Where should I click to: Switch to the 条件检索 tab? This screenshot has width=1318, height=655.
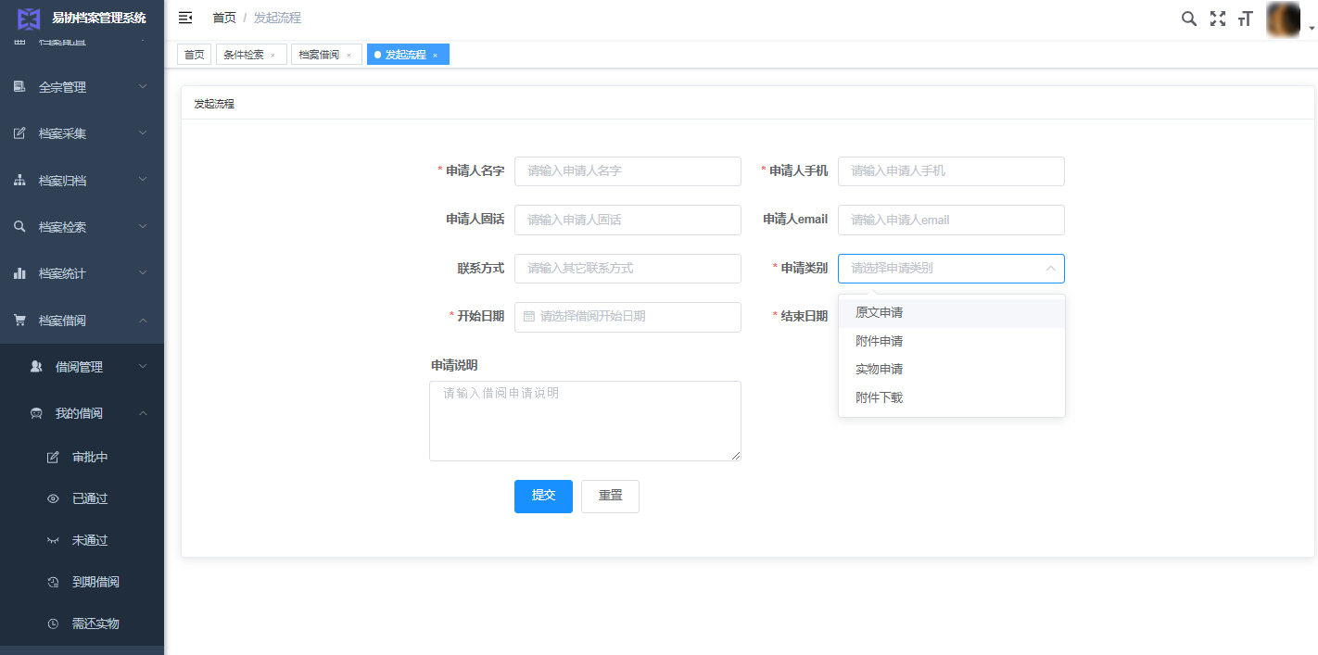tap(243, 55)
